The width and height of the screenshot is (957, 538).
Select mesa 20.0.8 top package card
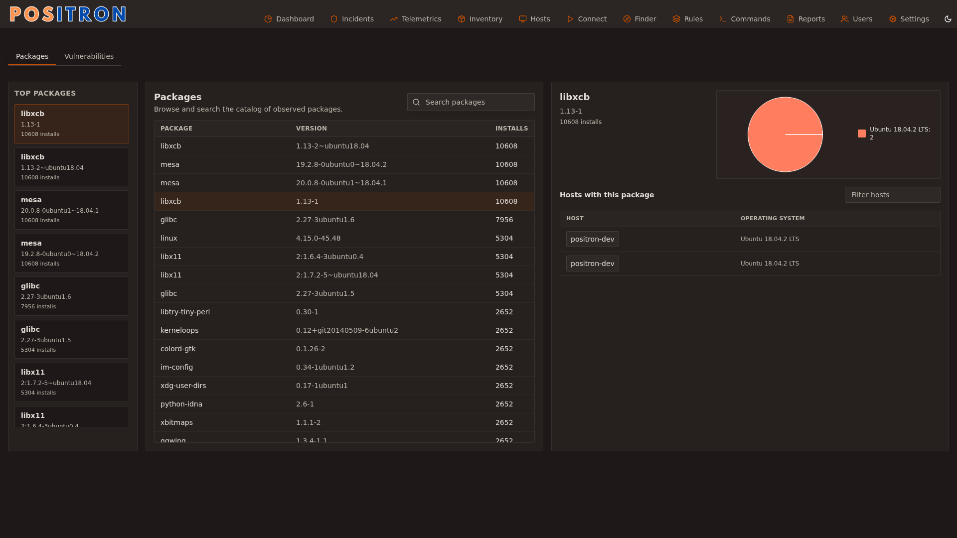[72, 210]
